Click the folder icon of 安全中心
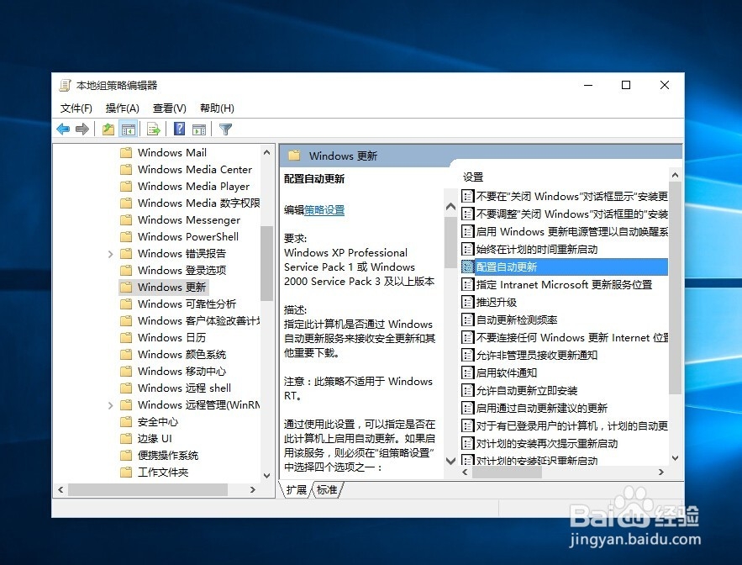The image size is (742, 565). point(126,422)
